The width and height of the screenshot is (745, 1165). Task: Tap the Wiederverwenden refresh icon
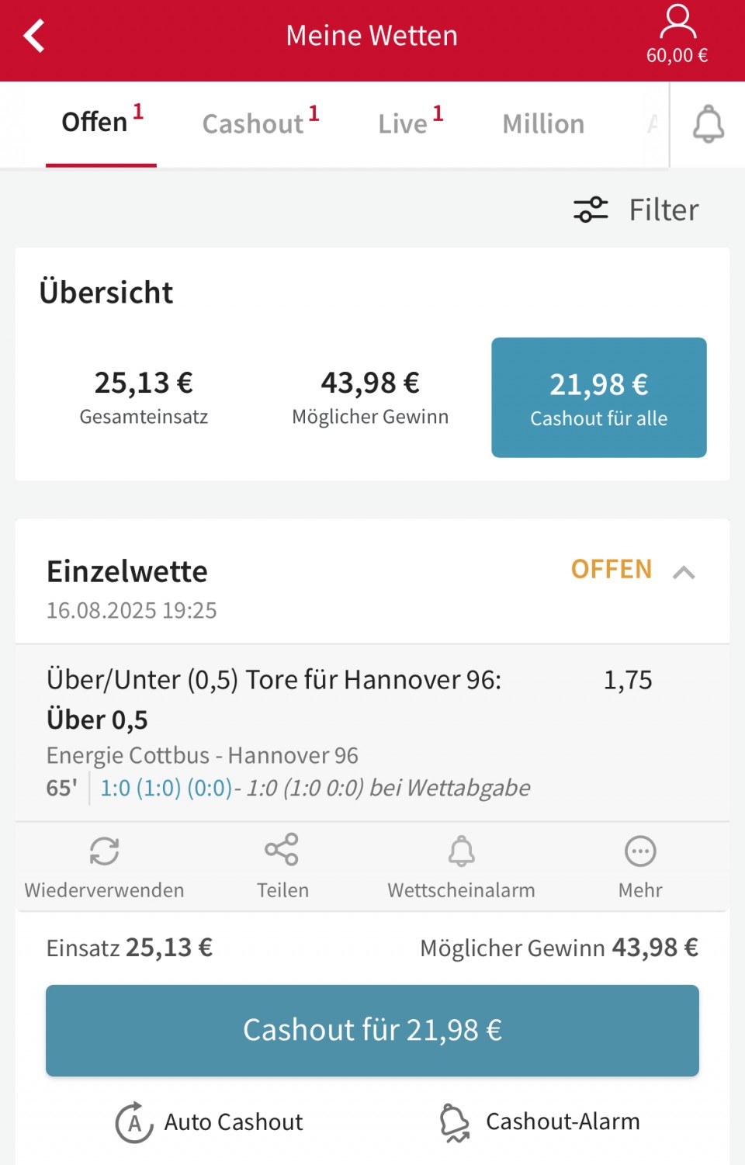pos(104,851)
